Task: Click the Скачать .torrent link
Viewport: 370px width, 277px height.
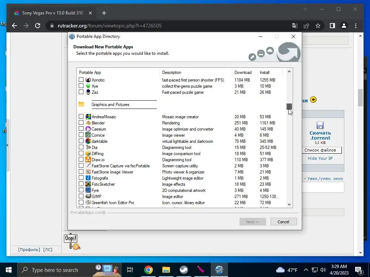Action: 320,136
